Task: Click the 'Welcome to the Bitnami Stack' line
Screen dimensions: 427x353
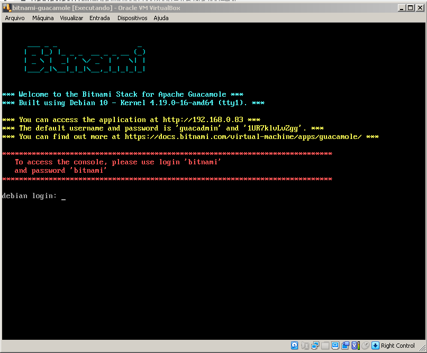Action: pyautogui.click(x=123, y=95)
